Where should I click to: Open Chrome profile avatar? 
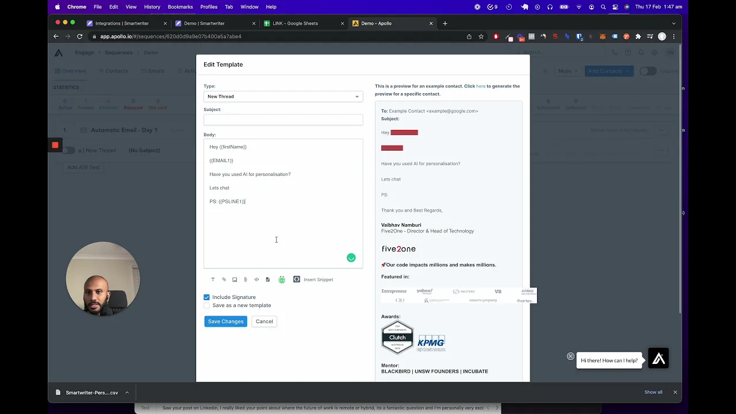tap(662, 36)
